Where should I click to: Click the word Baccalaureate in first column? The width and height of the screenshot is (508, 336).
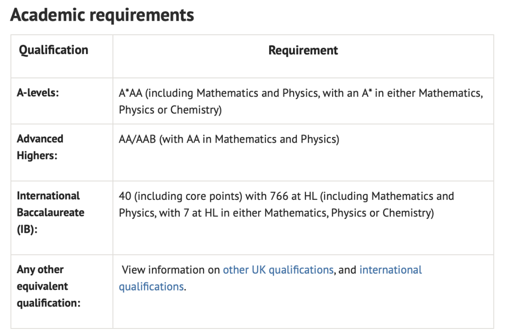click(50, 213)
